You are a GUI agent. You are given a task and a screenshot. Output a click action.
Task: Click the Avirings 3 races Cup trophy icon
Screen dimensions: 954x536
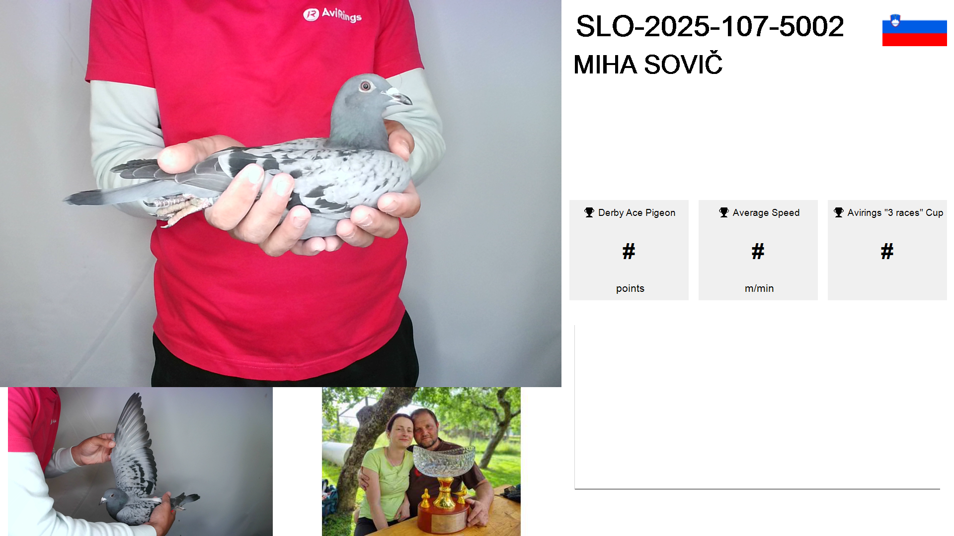coord(839,212)
